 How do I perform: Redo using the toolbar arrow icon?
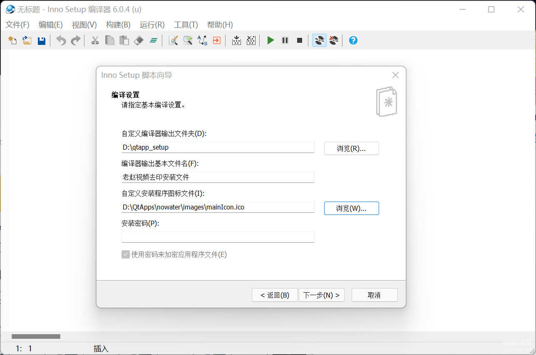click(x=76, y=40)
